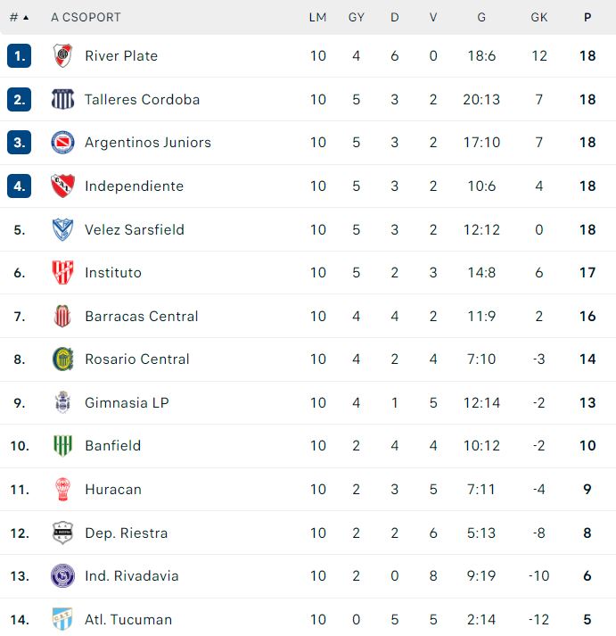
Task: Open the Gimnasia LP team link
Action: [x=127, y=402]
